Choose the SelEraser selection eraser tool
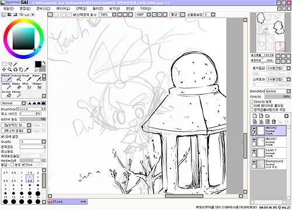The width and height of the screenshot is (292, 210). point(37,86)
